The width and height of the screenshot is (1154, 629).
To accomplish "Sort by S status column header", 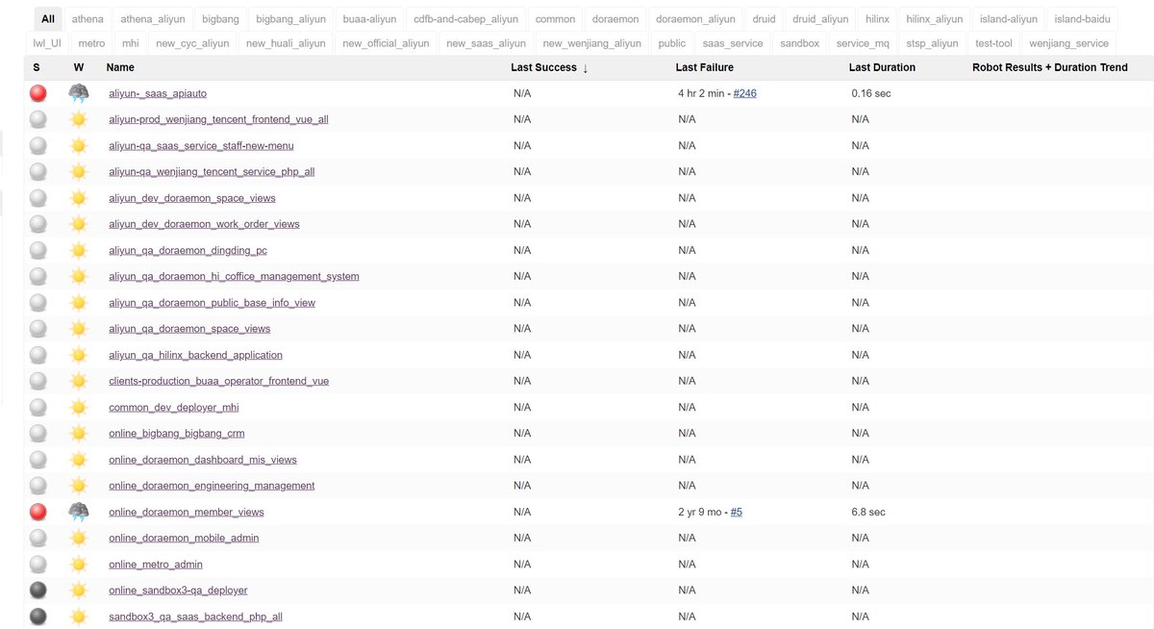I will point(37,67).
